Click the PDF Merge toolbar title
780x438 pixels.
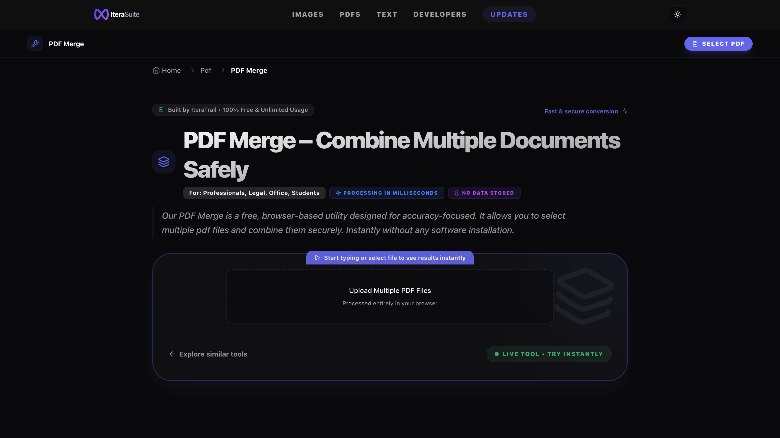66,44
